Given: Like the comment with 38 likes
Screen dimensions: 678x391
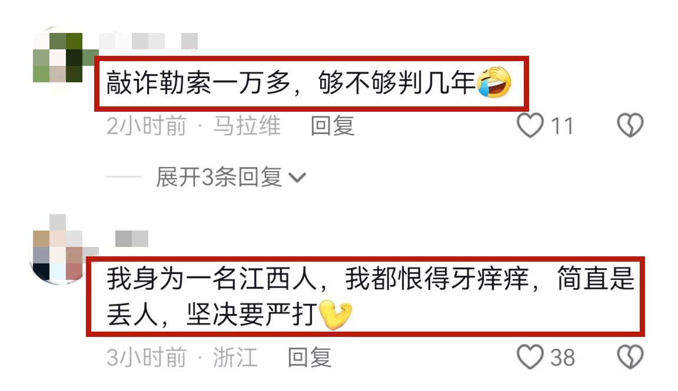Looking at the screenshot, I should tap(530, 357).
